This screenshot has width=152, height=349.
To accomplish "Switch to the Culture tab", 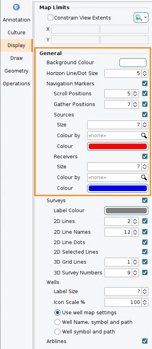I will 16,32.
